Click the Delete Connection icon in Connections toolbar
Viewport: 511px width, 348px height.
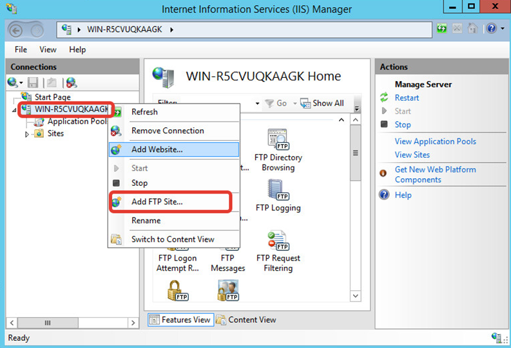(72, 82)
